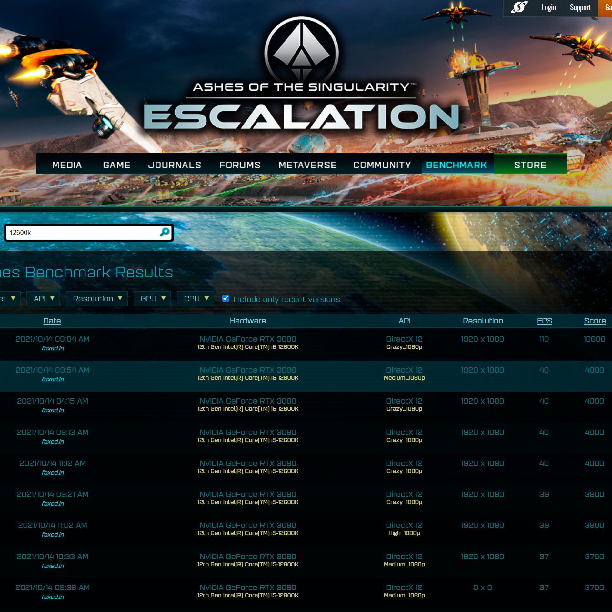Open the Support link
Viewport: 612px width, 612px height.
point(580,8)
